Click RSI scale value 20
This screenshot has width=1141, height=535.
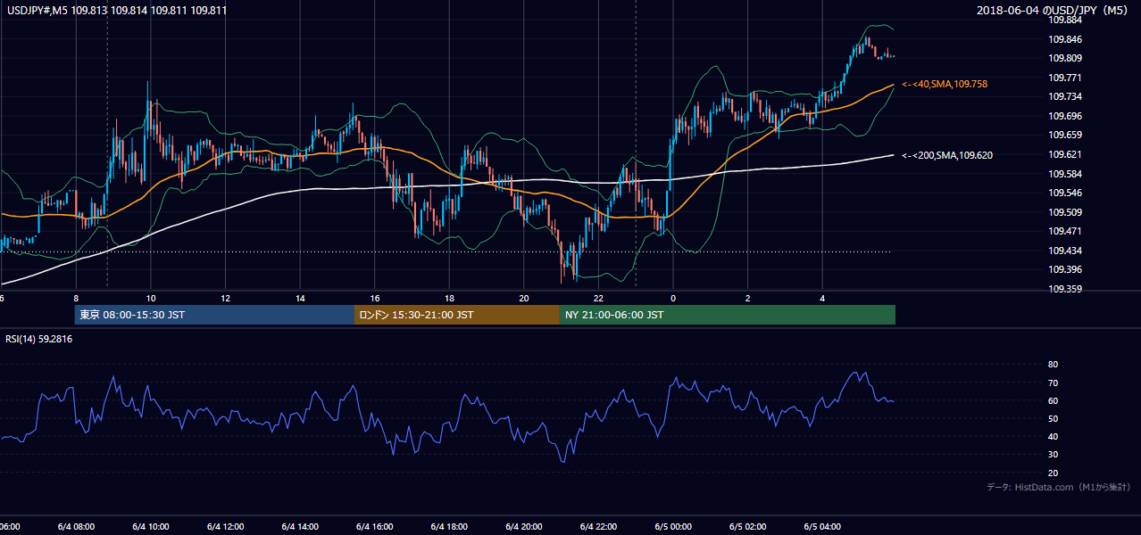pyautogui.click(x=1053, y=473)
